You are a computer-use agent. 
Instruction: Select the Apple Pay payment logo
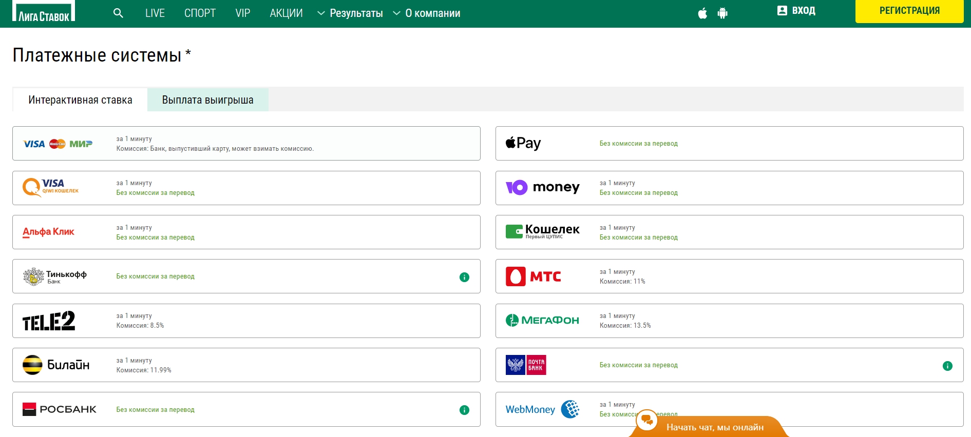pyautogui.click(x=523, y=143)
